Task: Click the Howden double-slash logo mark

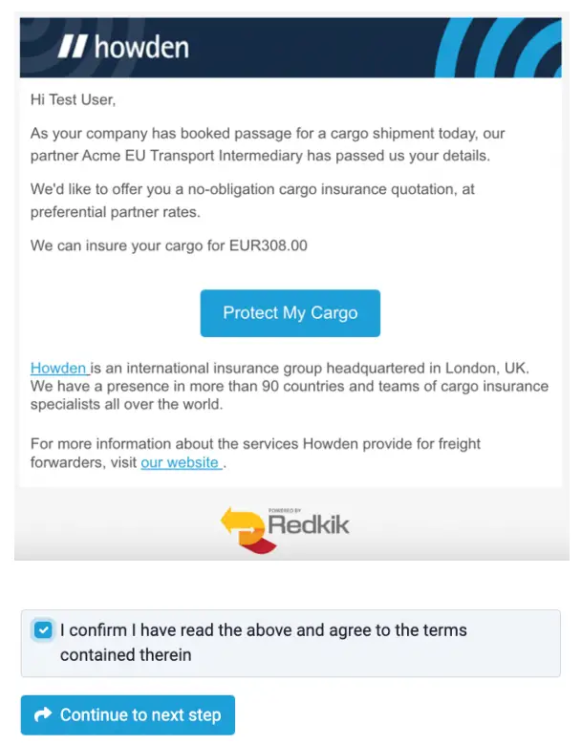Action: 73,46
